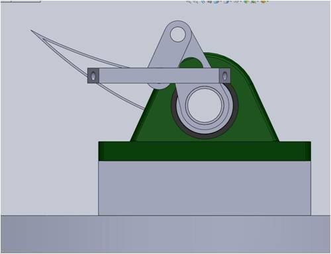The width and height of the screenshot is (331, 254).
Task: Open the Display Style icon
Action: [226, 2]
